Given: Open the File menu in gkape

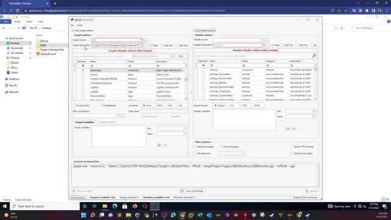Looking at the screenshot, I should click(72, 25).
